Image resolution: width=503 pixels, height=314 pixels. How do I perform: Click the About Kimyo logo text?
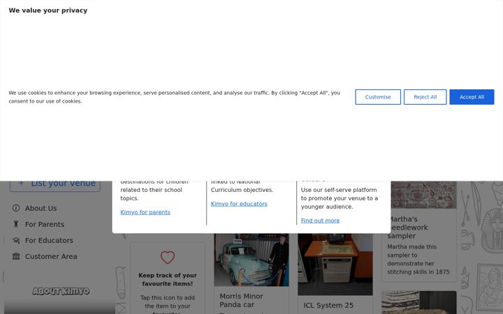(x=61, y=291)
